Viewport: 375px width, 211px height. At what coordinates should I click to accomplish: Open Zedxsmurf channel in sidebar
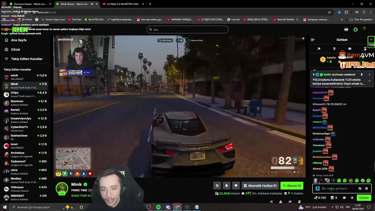(25, 163)
